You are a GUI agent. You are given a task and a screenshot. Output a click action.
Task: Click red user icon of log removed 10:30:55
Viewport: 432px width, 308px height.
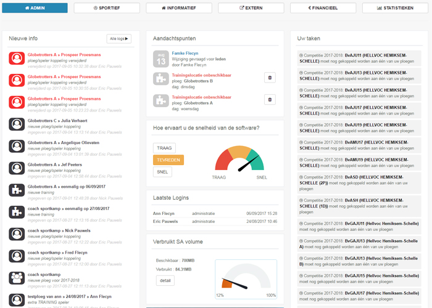pyautogui.click(x=17, y=80)
